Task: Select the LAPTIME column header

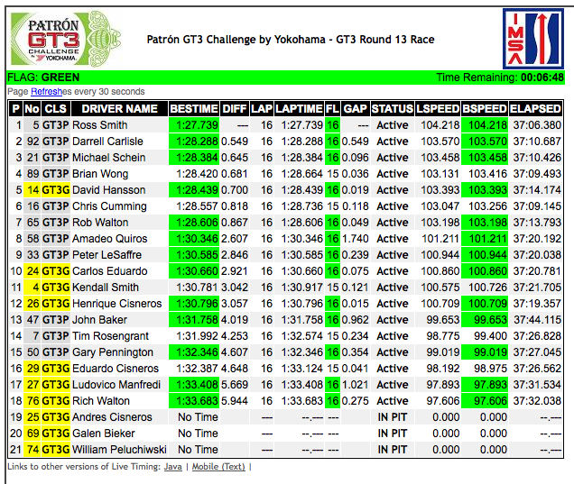Action: coord(300,109)
